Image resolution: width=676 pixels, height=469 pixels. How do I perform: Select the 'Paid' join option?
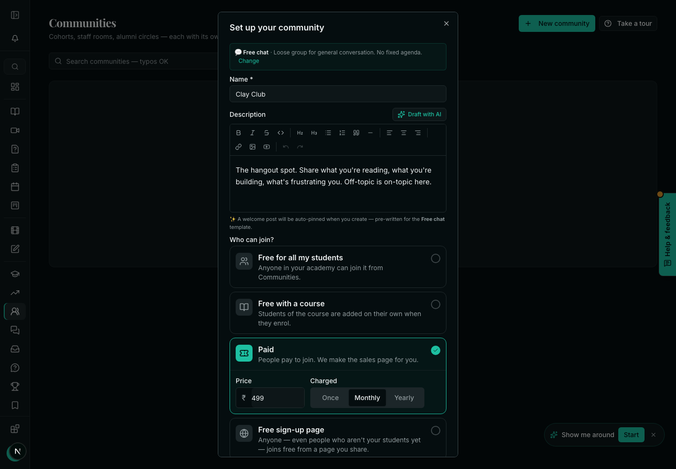[x=338, y=355]
